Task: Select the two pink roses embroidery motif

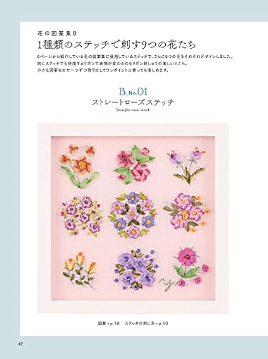Action: 135,165
